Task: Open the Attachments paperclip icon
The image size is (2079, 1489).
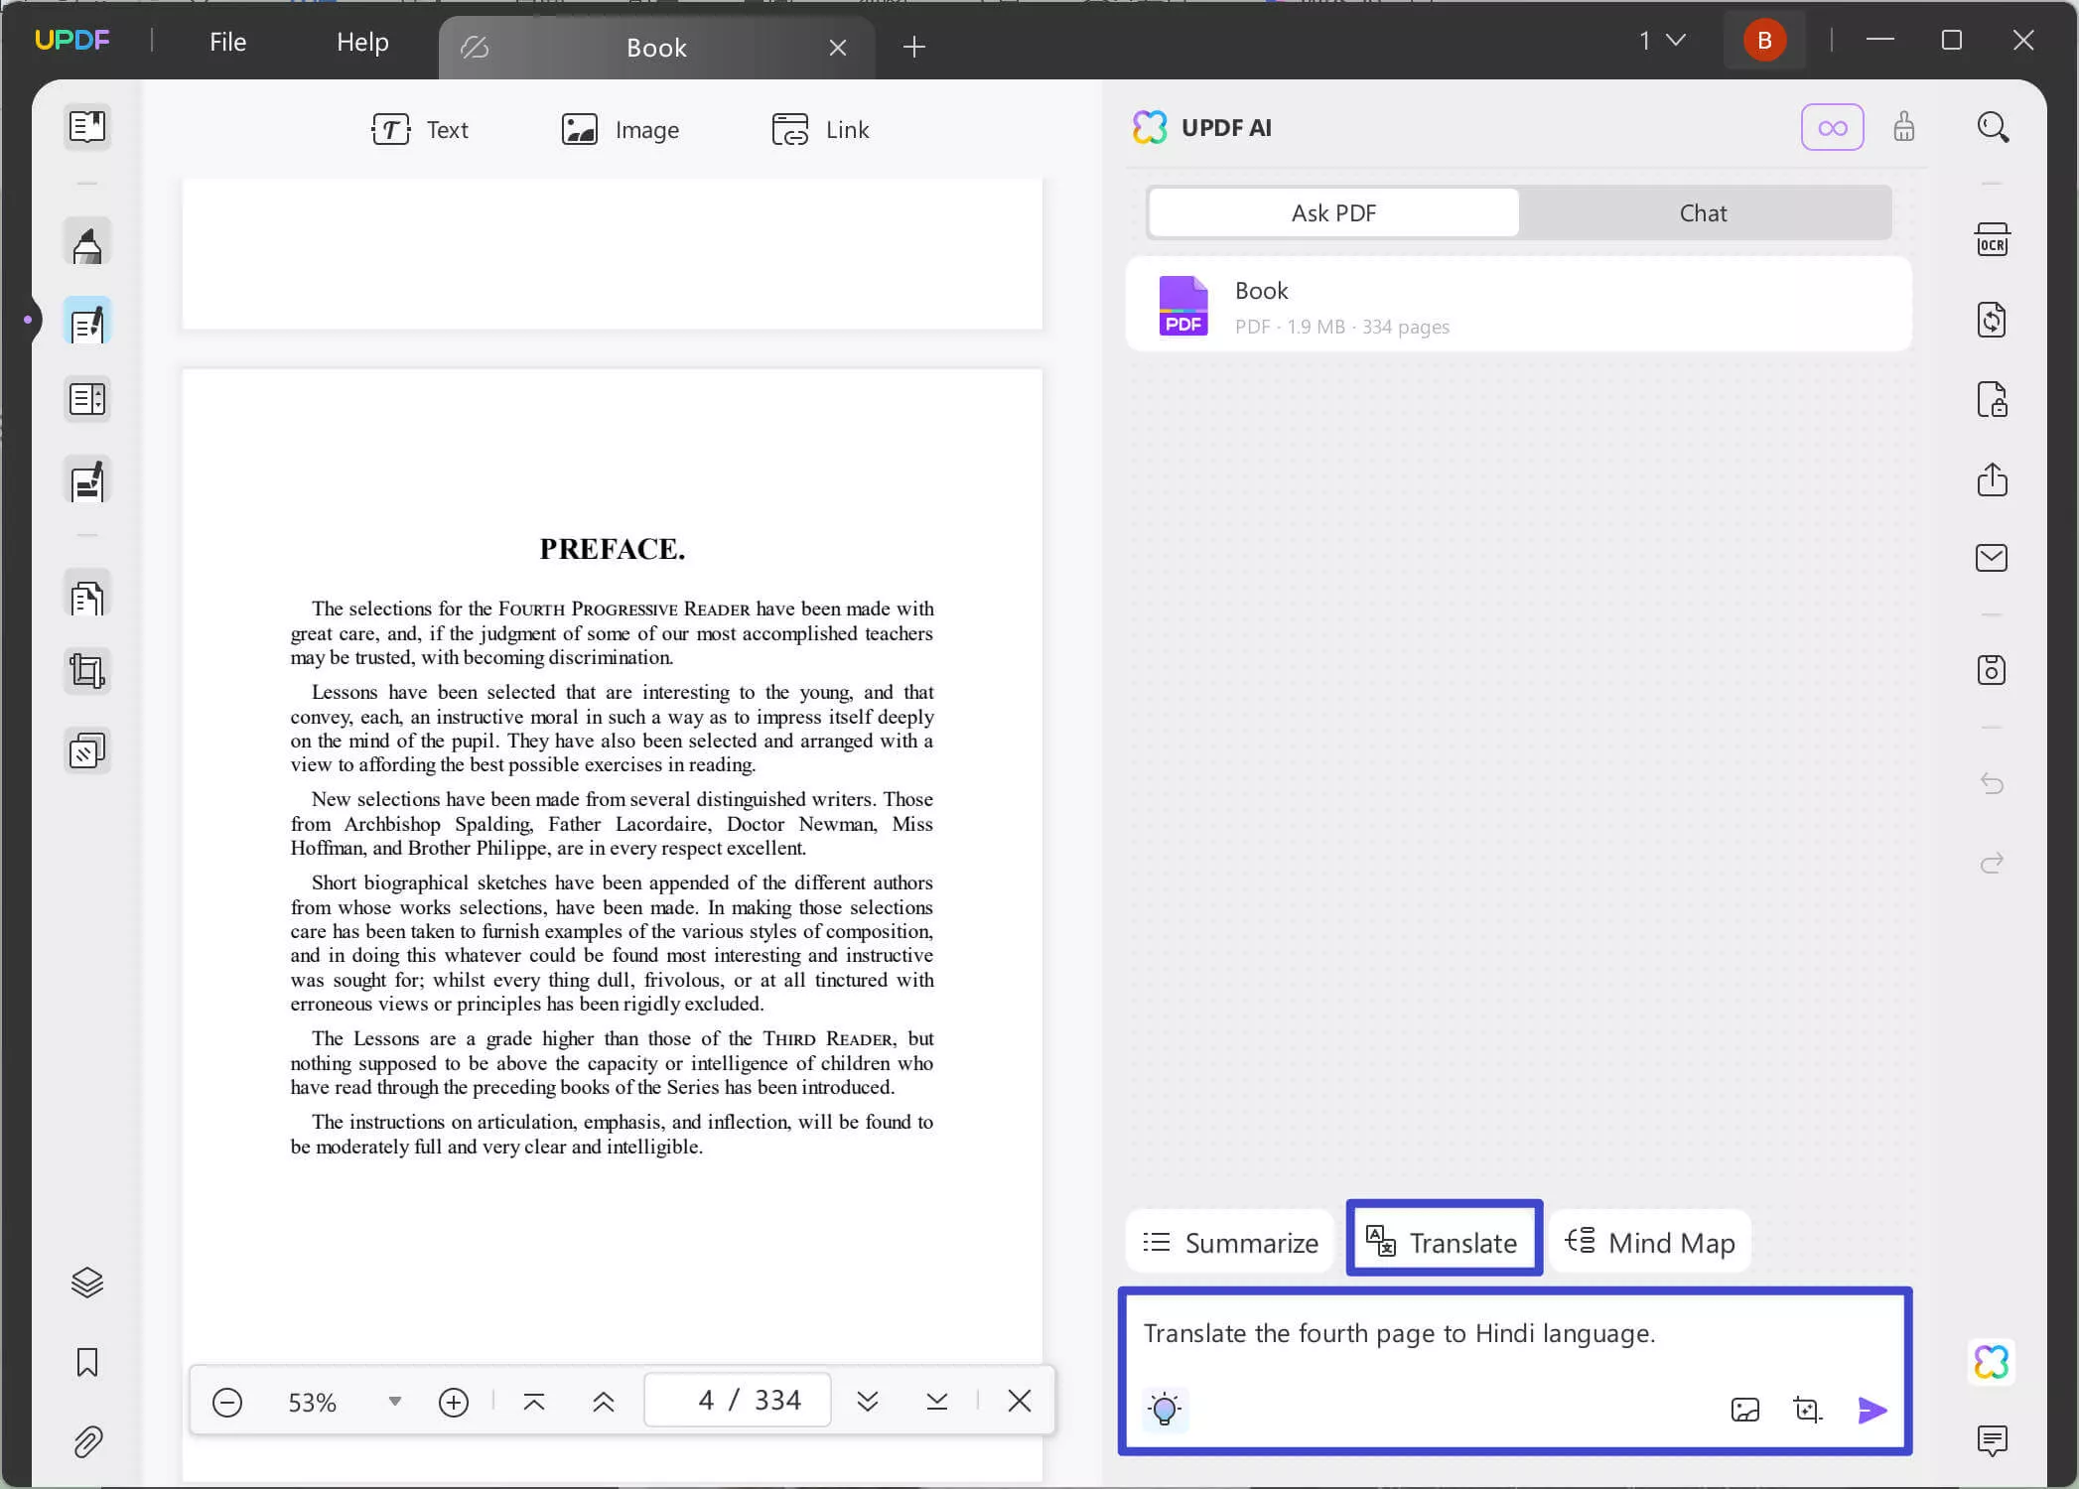Action: tap(87, 1441)
